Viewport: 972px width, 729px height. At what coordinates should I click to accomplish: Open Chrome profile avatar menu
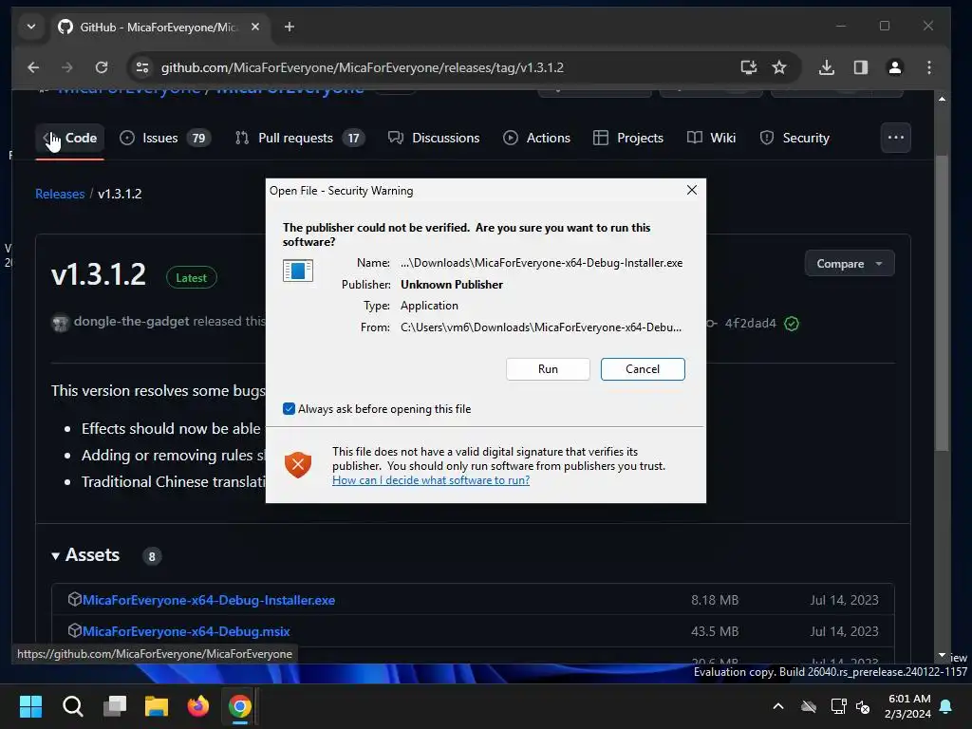pyautogui.click(x=894, y=67)
